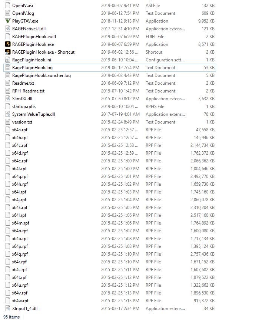265x320 pixels.
Task: Click the Readme.txt document icon
Action: [7, 83]
